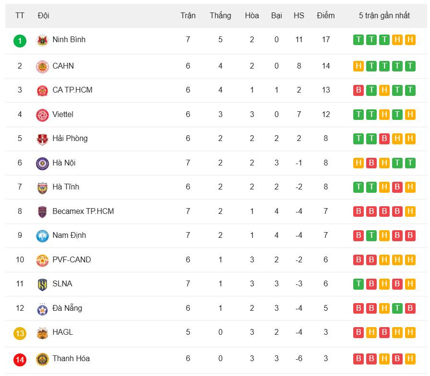Open the PVF-CAND team link
Image resolution: width=430 pixels, height=376 pixels.
click(72, 259)
